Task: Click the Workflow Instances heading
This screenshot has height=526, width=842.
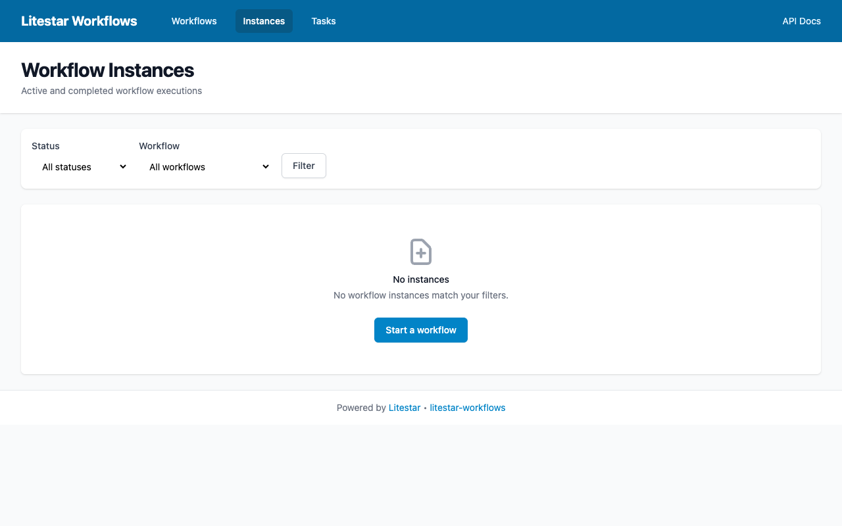Action: click(107, 70)
